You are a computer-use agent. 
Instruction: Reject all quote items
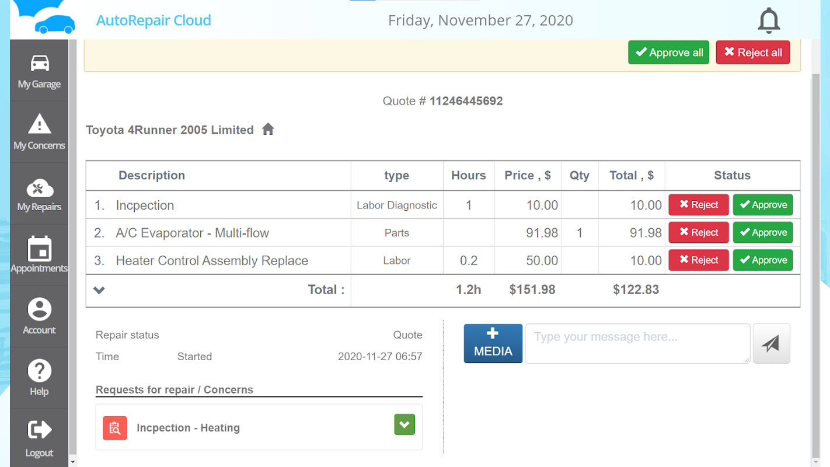[753, 53]
